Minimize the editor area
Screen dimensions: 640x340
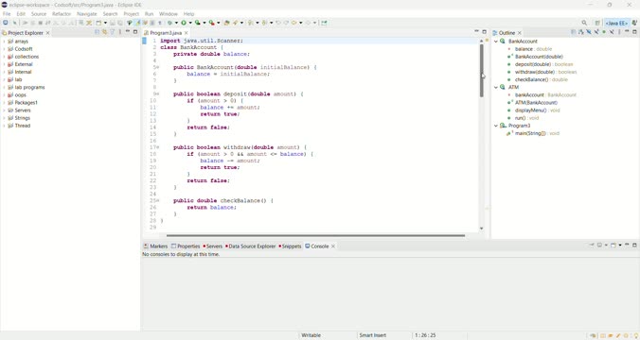pyautogui.click(x=476, y=31)
